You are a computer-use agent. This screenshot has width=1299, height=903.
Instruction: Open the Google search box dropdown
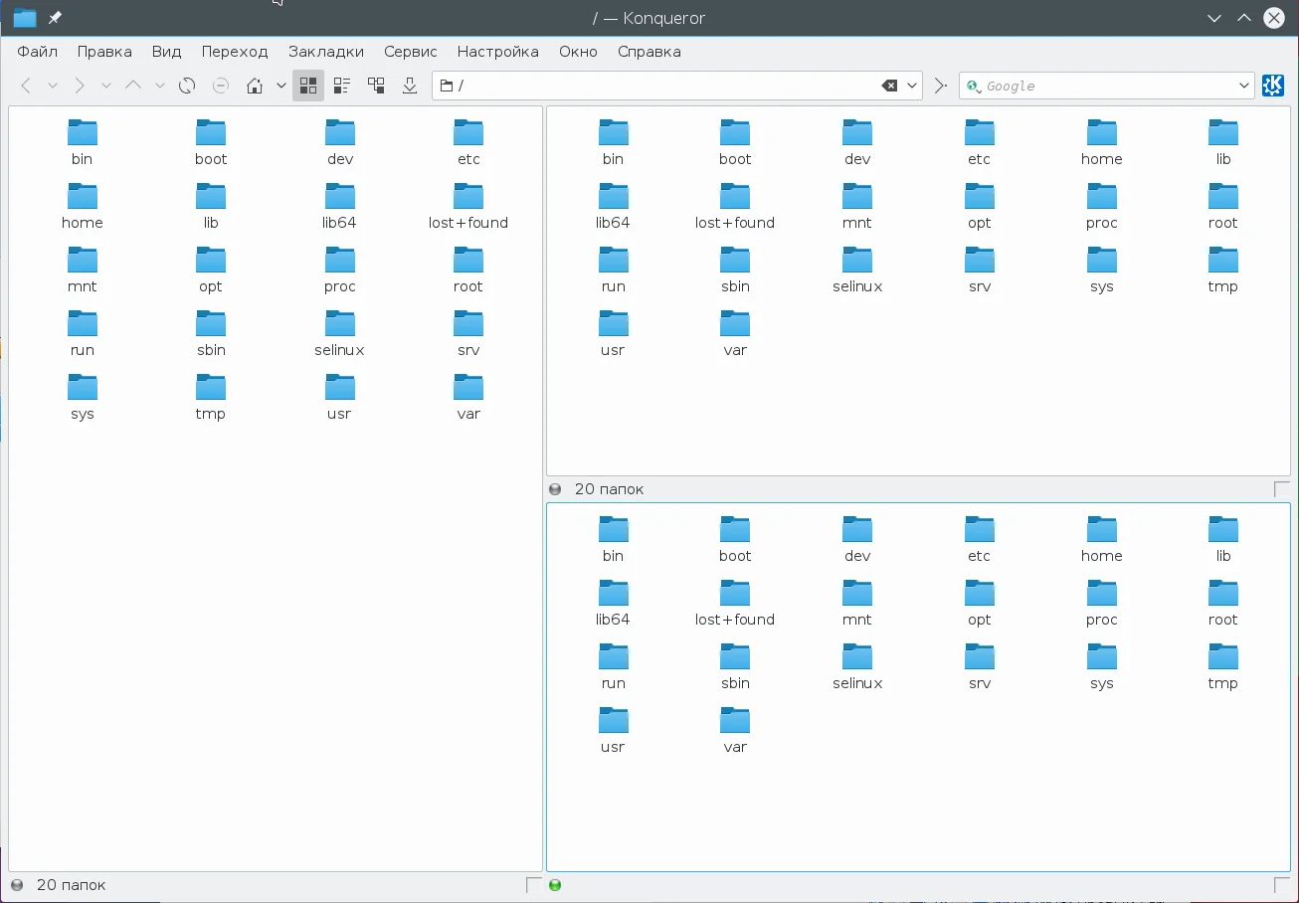tap(1243, 86)
